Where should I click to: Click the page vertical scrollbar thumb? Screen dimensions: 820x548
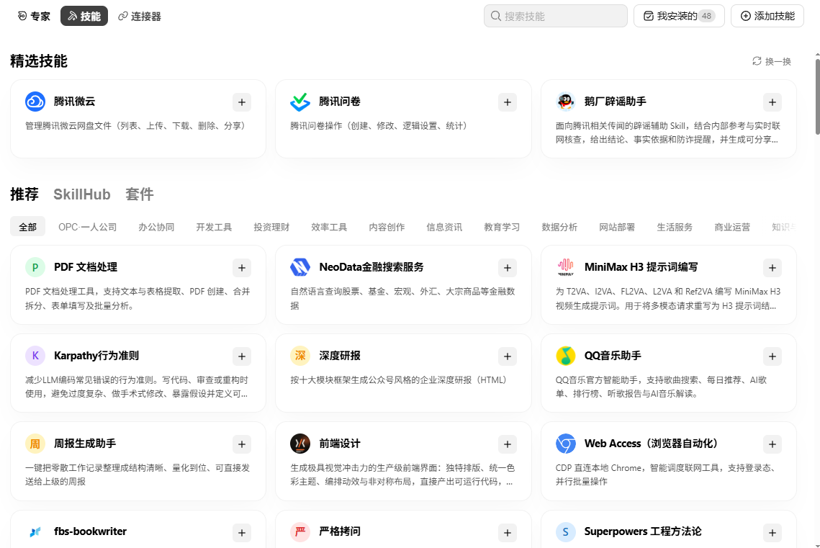pos(817,96)
